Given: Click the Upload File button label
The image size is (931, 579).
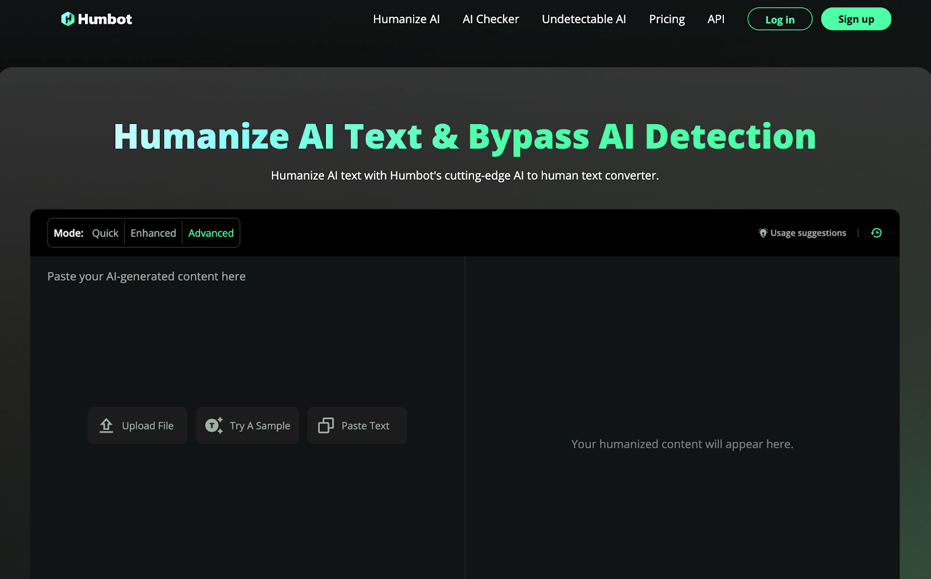Looking at the screenshot, I should [148, 425].
